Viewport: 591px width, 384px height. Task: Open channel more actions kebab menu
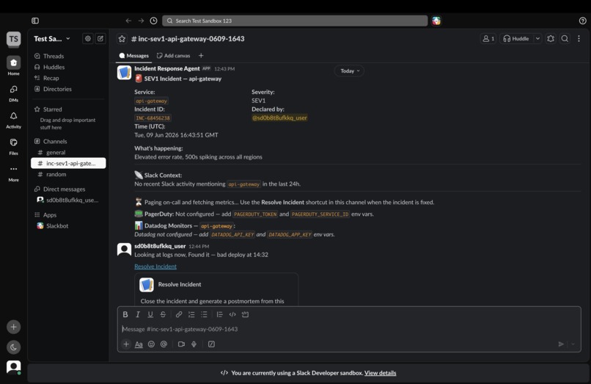(x=579, y=38)
